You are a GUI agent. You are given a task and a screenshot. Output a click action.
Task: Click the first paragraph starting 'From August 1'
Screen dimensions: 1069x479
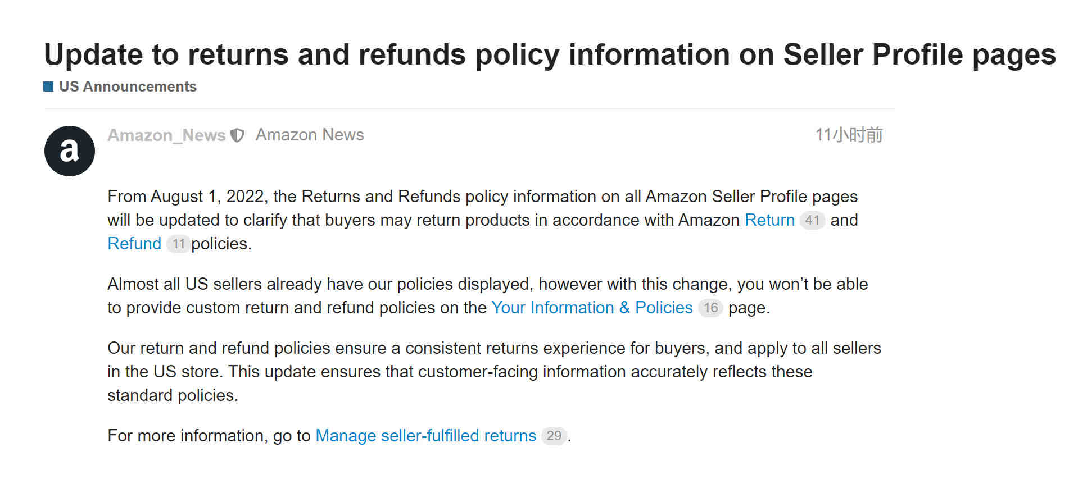click(x=483, y=220)
